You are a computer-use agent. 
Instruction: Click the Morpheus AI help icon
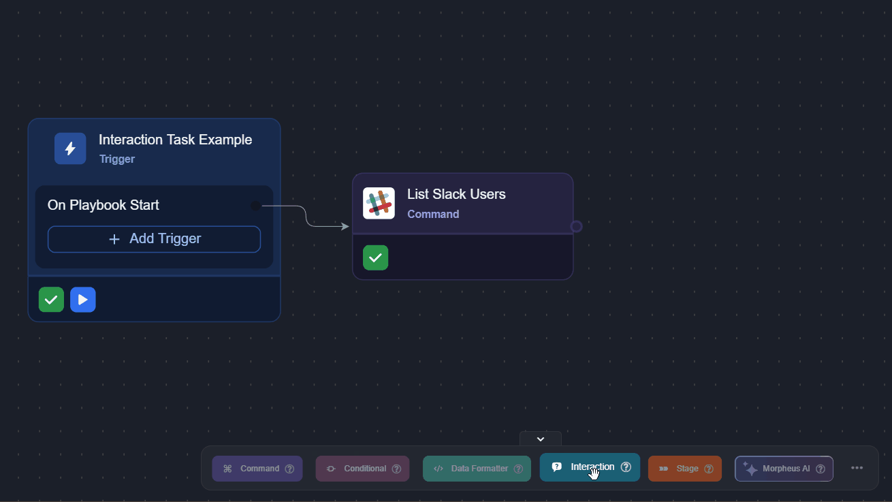(x=820, y=469)
